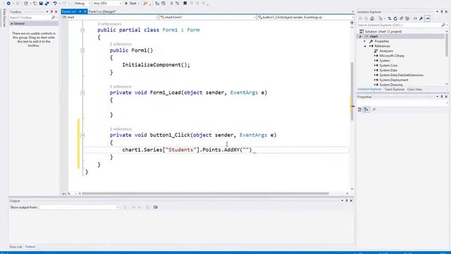Image resolution: width=451 pixels, height=254 pixels.
Task: Collapse the chart project node
Action: click(360, 37)
